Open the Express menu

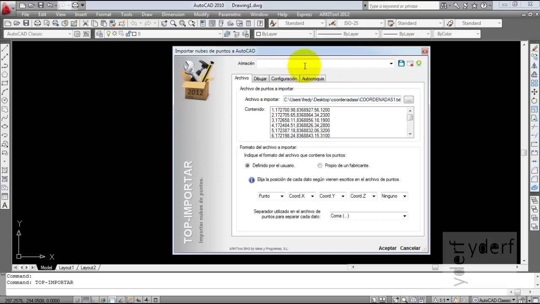tap(304, 14)
